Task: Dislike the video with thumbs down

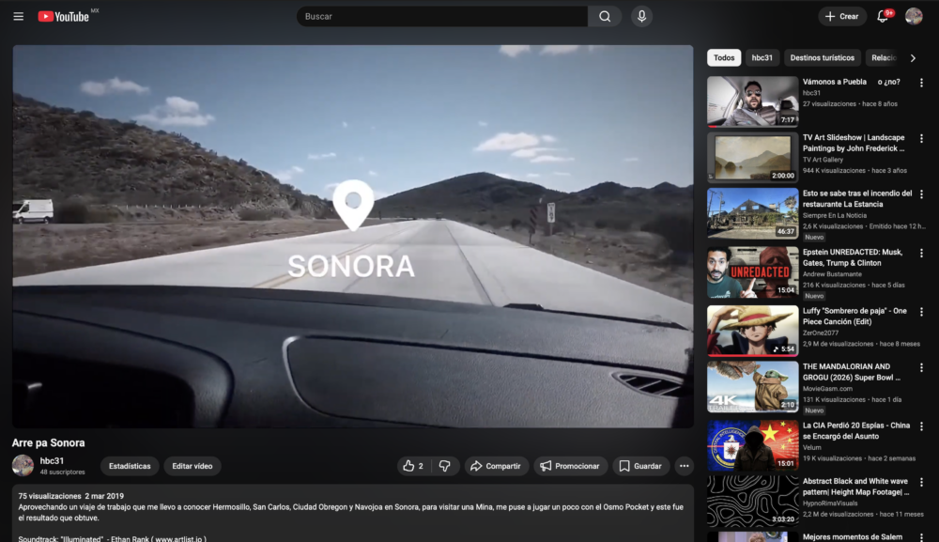Action: tap(445, 466)
